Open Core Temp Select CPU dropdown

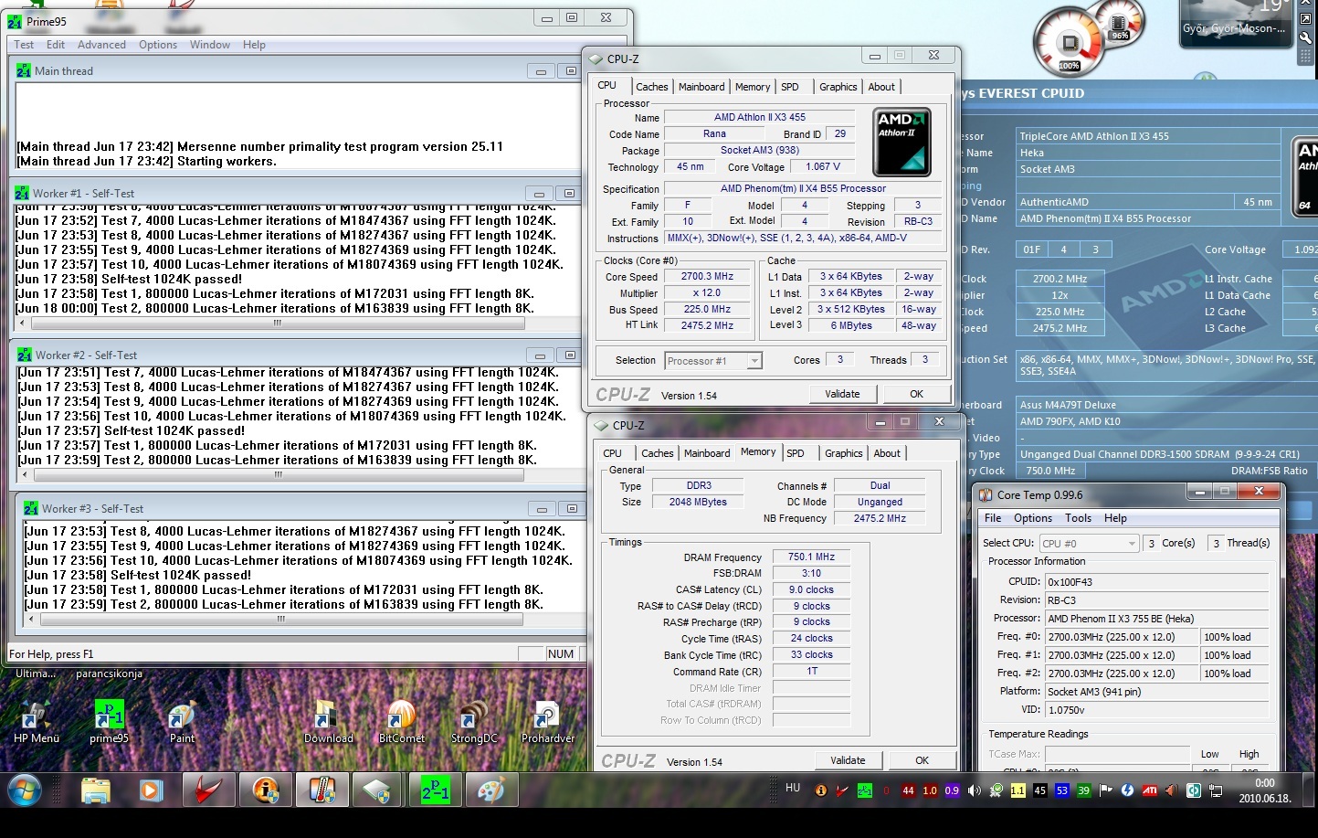tap(1089, 543)
